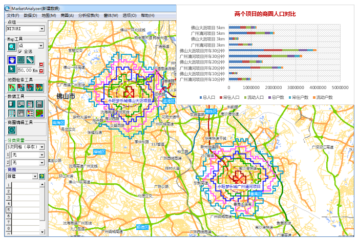
Task: Click the yellow question mark help icon
Action: point(42,176)
